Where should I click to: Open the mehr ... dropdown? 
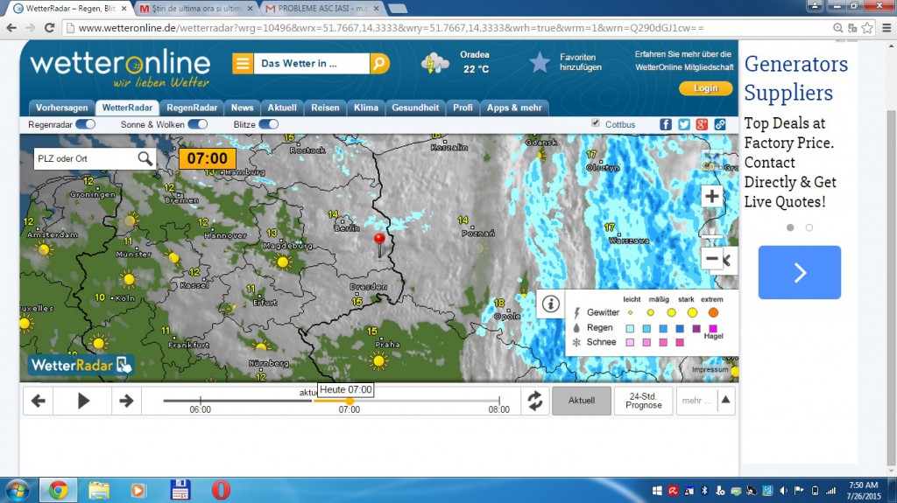[696, 401]
